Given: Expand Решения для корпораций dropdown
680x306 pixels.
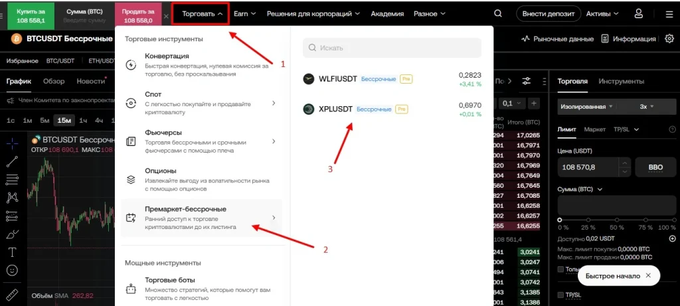Looking at the screenshot, I should coord(313,13).
